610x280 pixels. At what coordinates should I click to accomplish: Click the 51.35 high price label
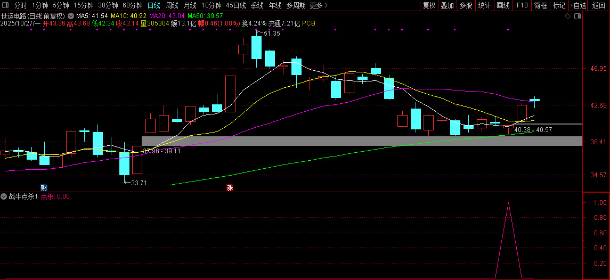272,34
